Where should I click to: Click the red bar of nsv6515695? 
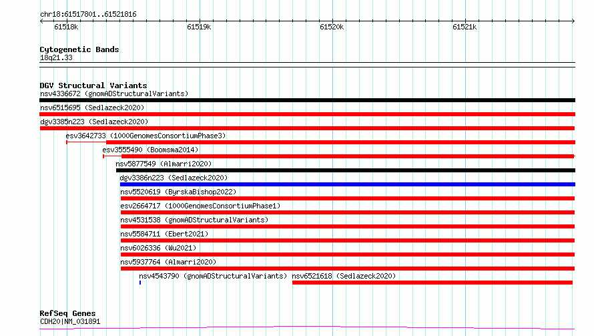coord(307,114)
